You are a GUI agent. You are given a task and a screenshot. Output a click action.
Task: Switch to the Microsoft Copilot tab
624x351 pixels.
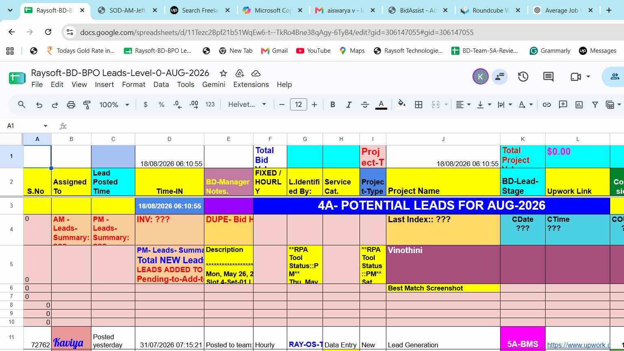click(273, 11)
